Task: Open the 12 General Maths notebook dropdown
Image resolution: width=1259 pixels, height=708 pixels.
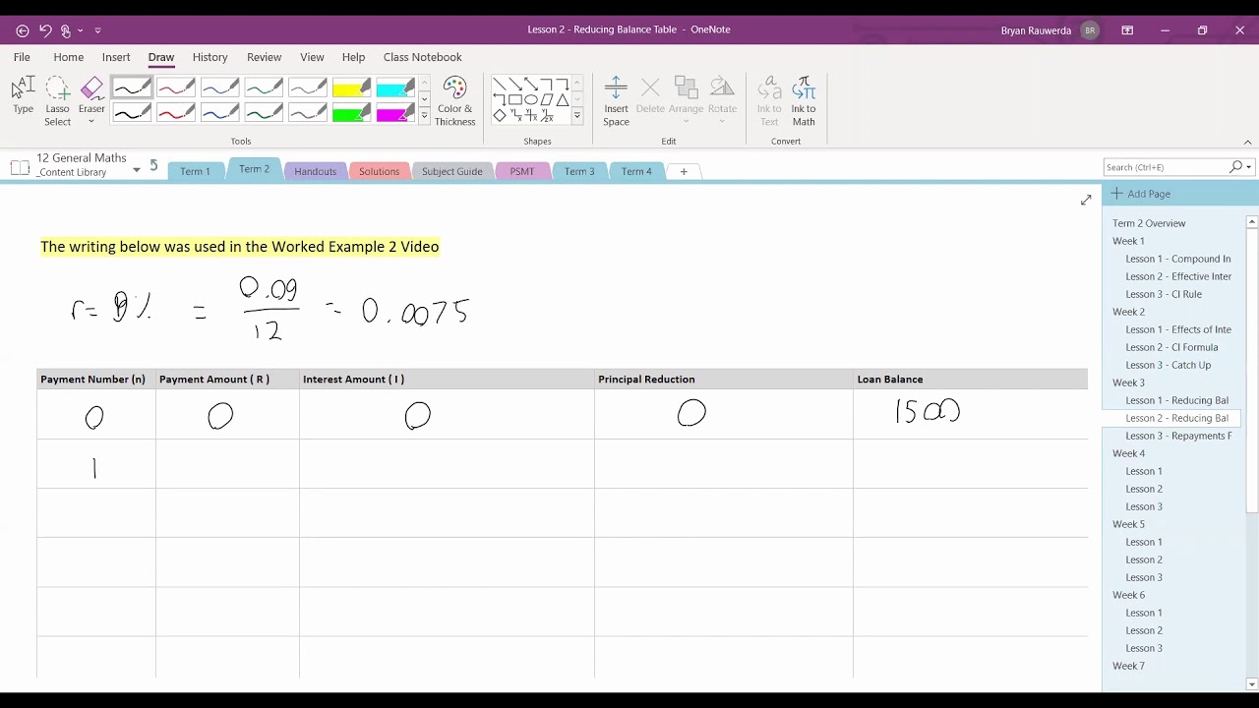Action: (x=137, y=170)
